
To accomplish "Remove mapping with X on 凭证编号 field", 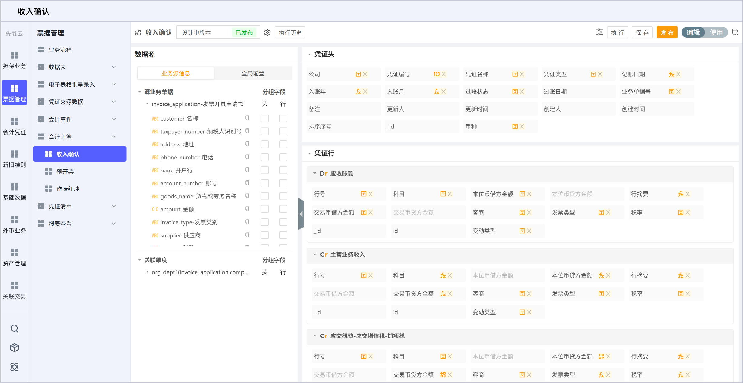I will click(x=444, y=74).
